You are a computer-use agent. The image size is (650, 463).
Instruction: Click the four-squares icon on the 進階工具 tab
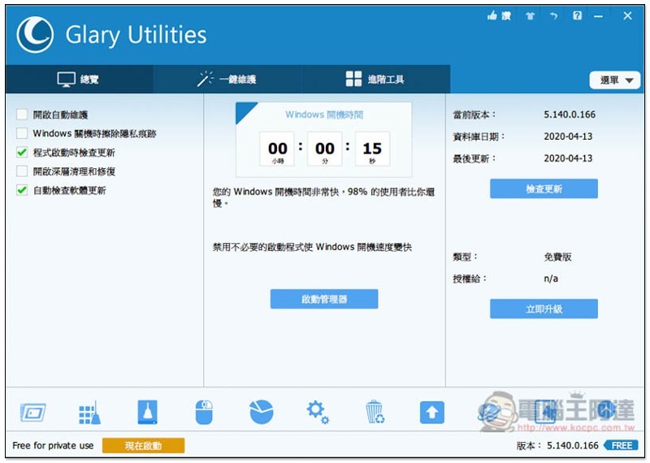point(353,79)
